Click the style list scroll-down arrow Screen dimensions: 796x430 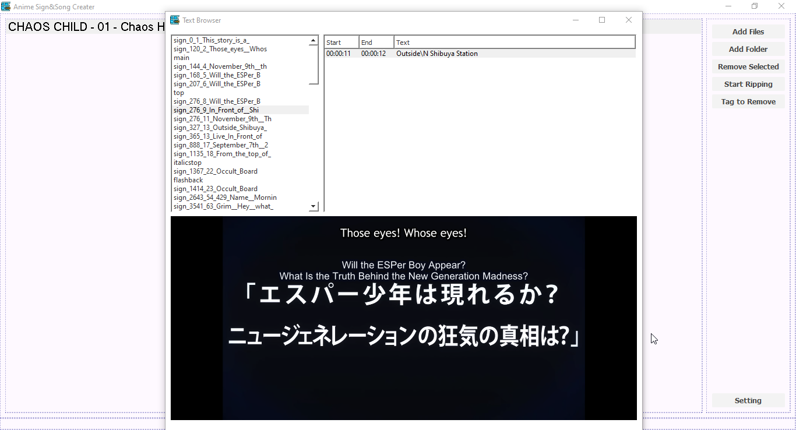pyautogui.click(x=314, y=206)
